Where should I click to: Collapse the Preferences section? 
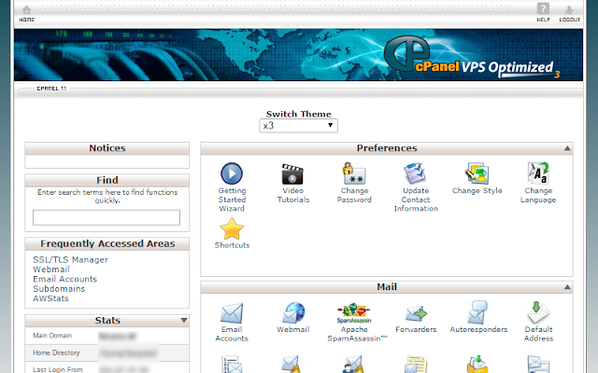point(567,148)
